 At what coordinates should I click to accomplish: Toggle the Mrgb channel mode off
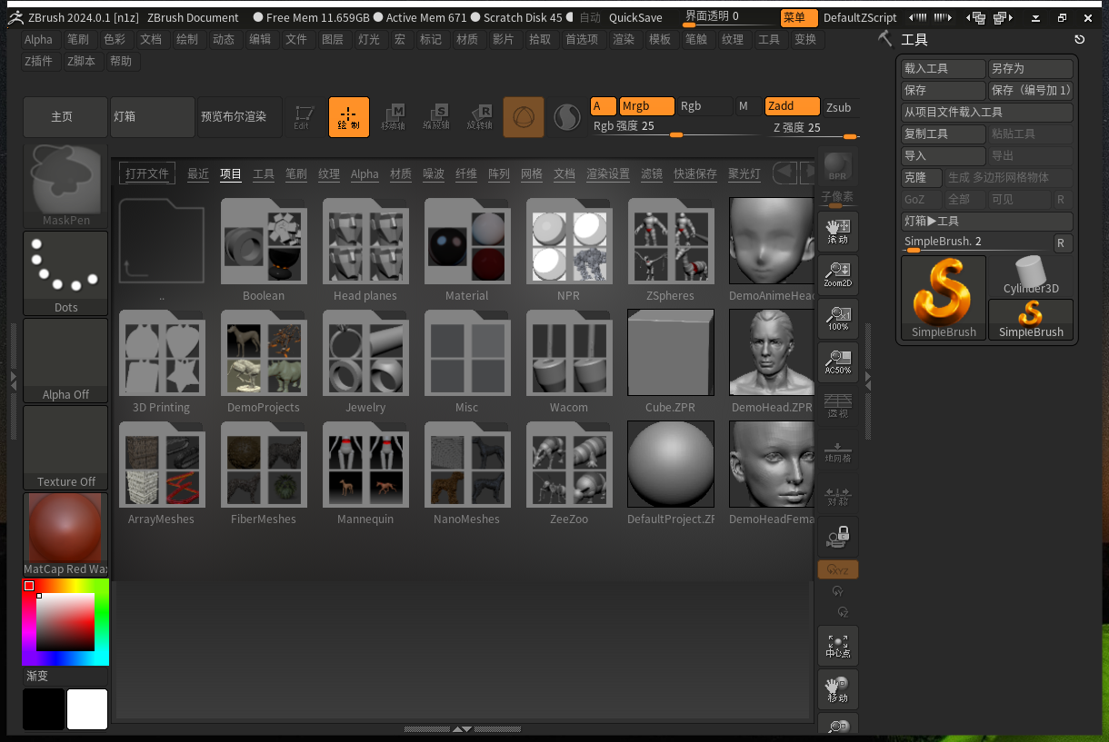[x=646, y=106]
